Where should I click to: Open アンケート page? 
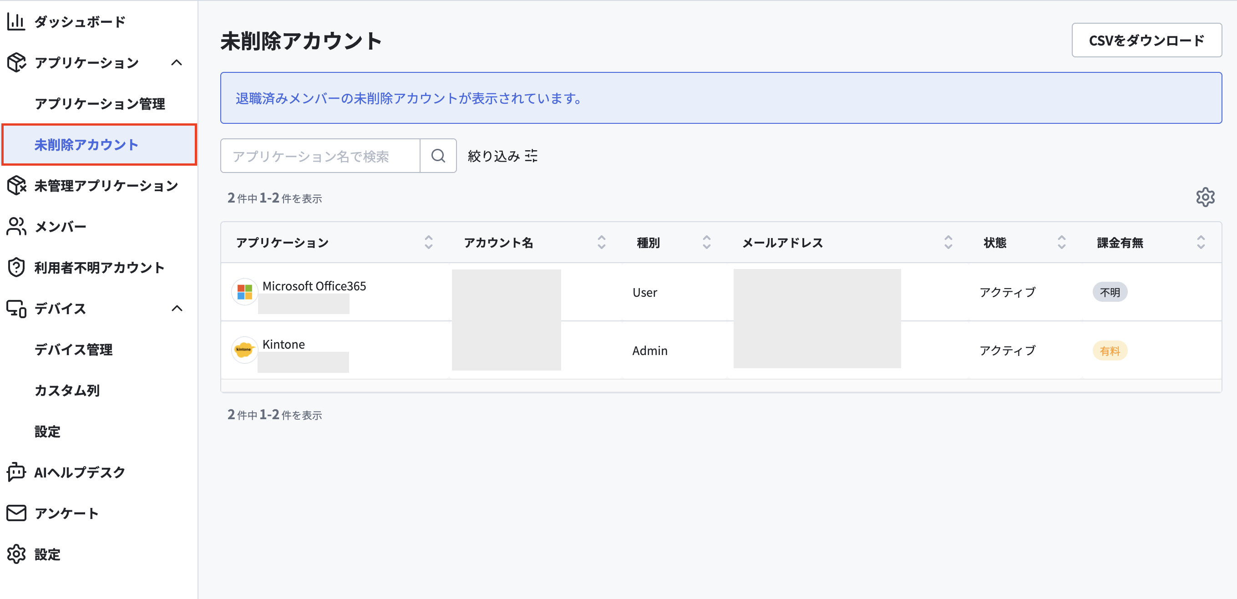[x=67, y=513]
